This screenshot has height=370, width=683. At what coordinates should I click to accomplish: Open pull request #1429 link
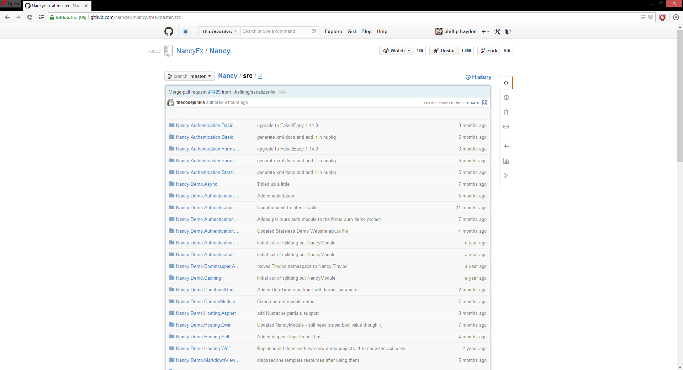pyautogui.click(x=214, y=92)
